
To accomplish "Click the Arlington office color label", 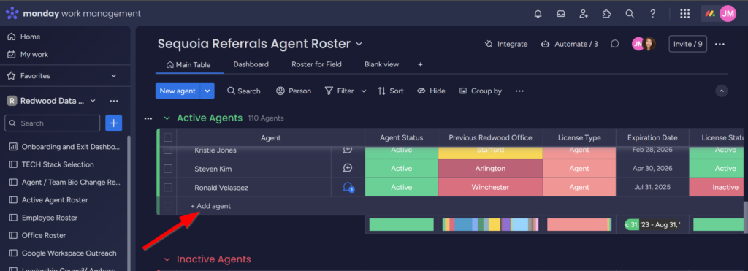I will click(490, 169).
